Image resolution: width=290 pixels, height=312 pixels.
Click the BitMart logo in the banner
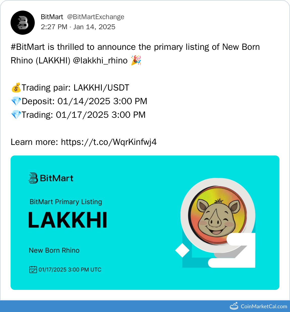51,178
